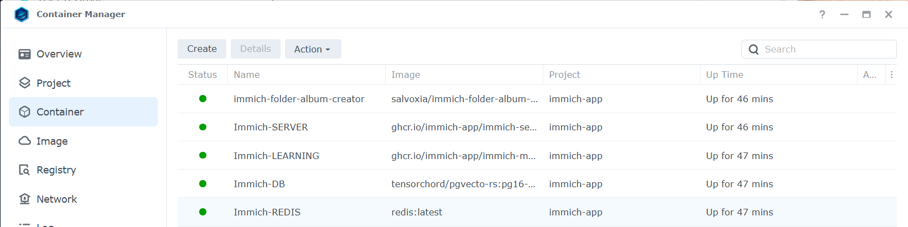This screenshot has height=227, width=908.
Task: Expand the Action dropdown
Action: (x=313, y=49)
